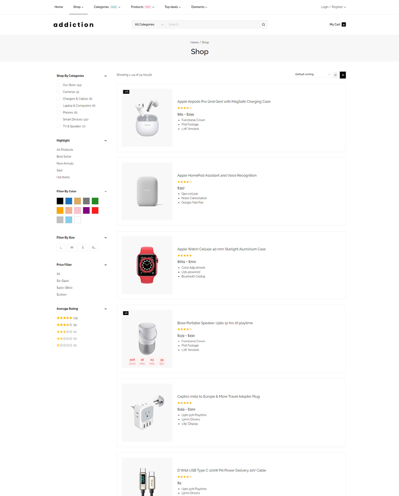Image resolution: width=399 pixels, height=496 pixels.
Task: Tick the Phones category checkbox
Action: [58, 112]
